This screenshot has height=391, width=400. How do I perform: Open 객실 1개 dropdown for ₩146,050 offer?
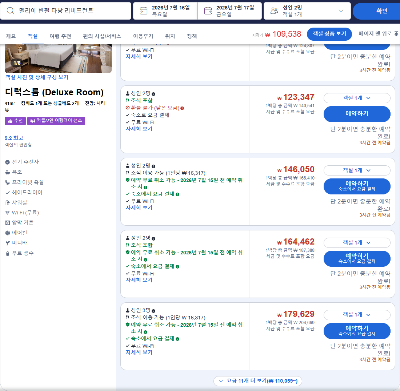tap(357, 170)
